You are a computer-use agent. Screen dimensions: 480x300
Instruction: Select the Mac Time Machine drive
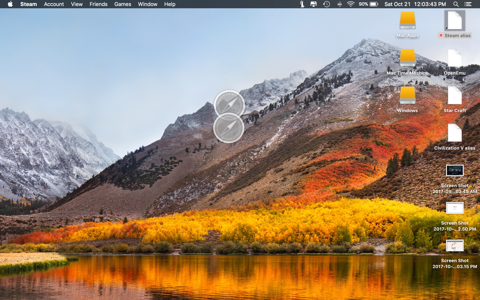407,58
